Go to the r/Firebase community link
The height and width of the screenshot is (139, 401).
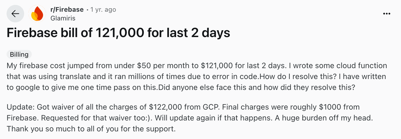[x=67, y=10]
